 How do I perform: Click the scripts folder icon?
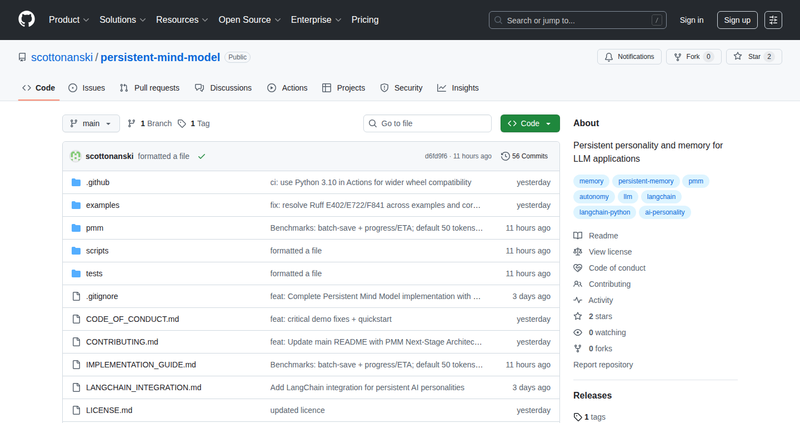point(76,251)
